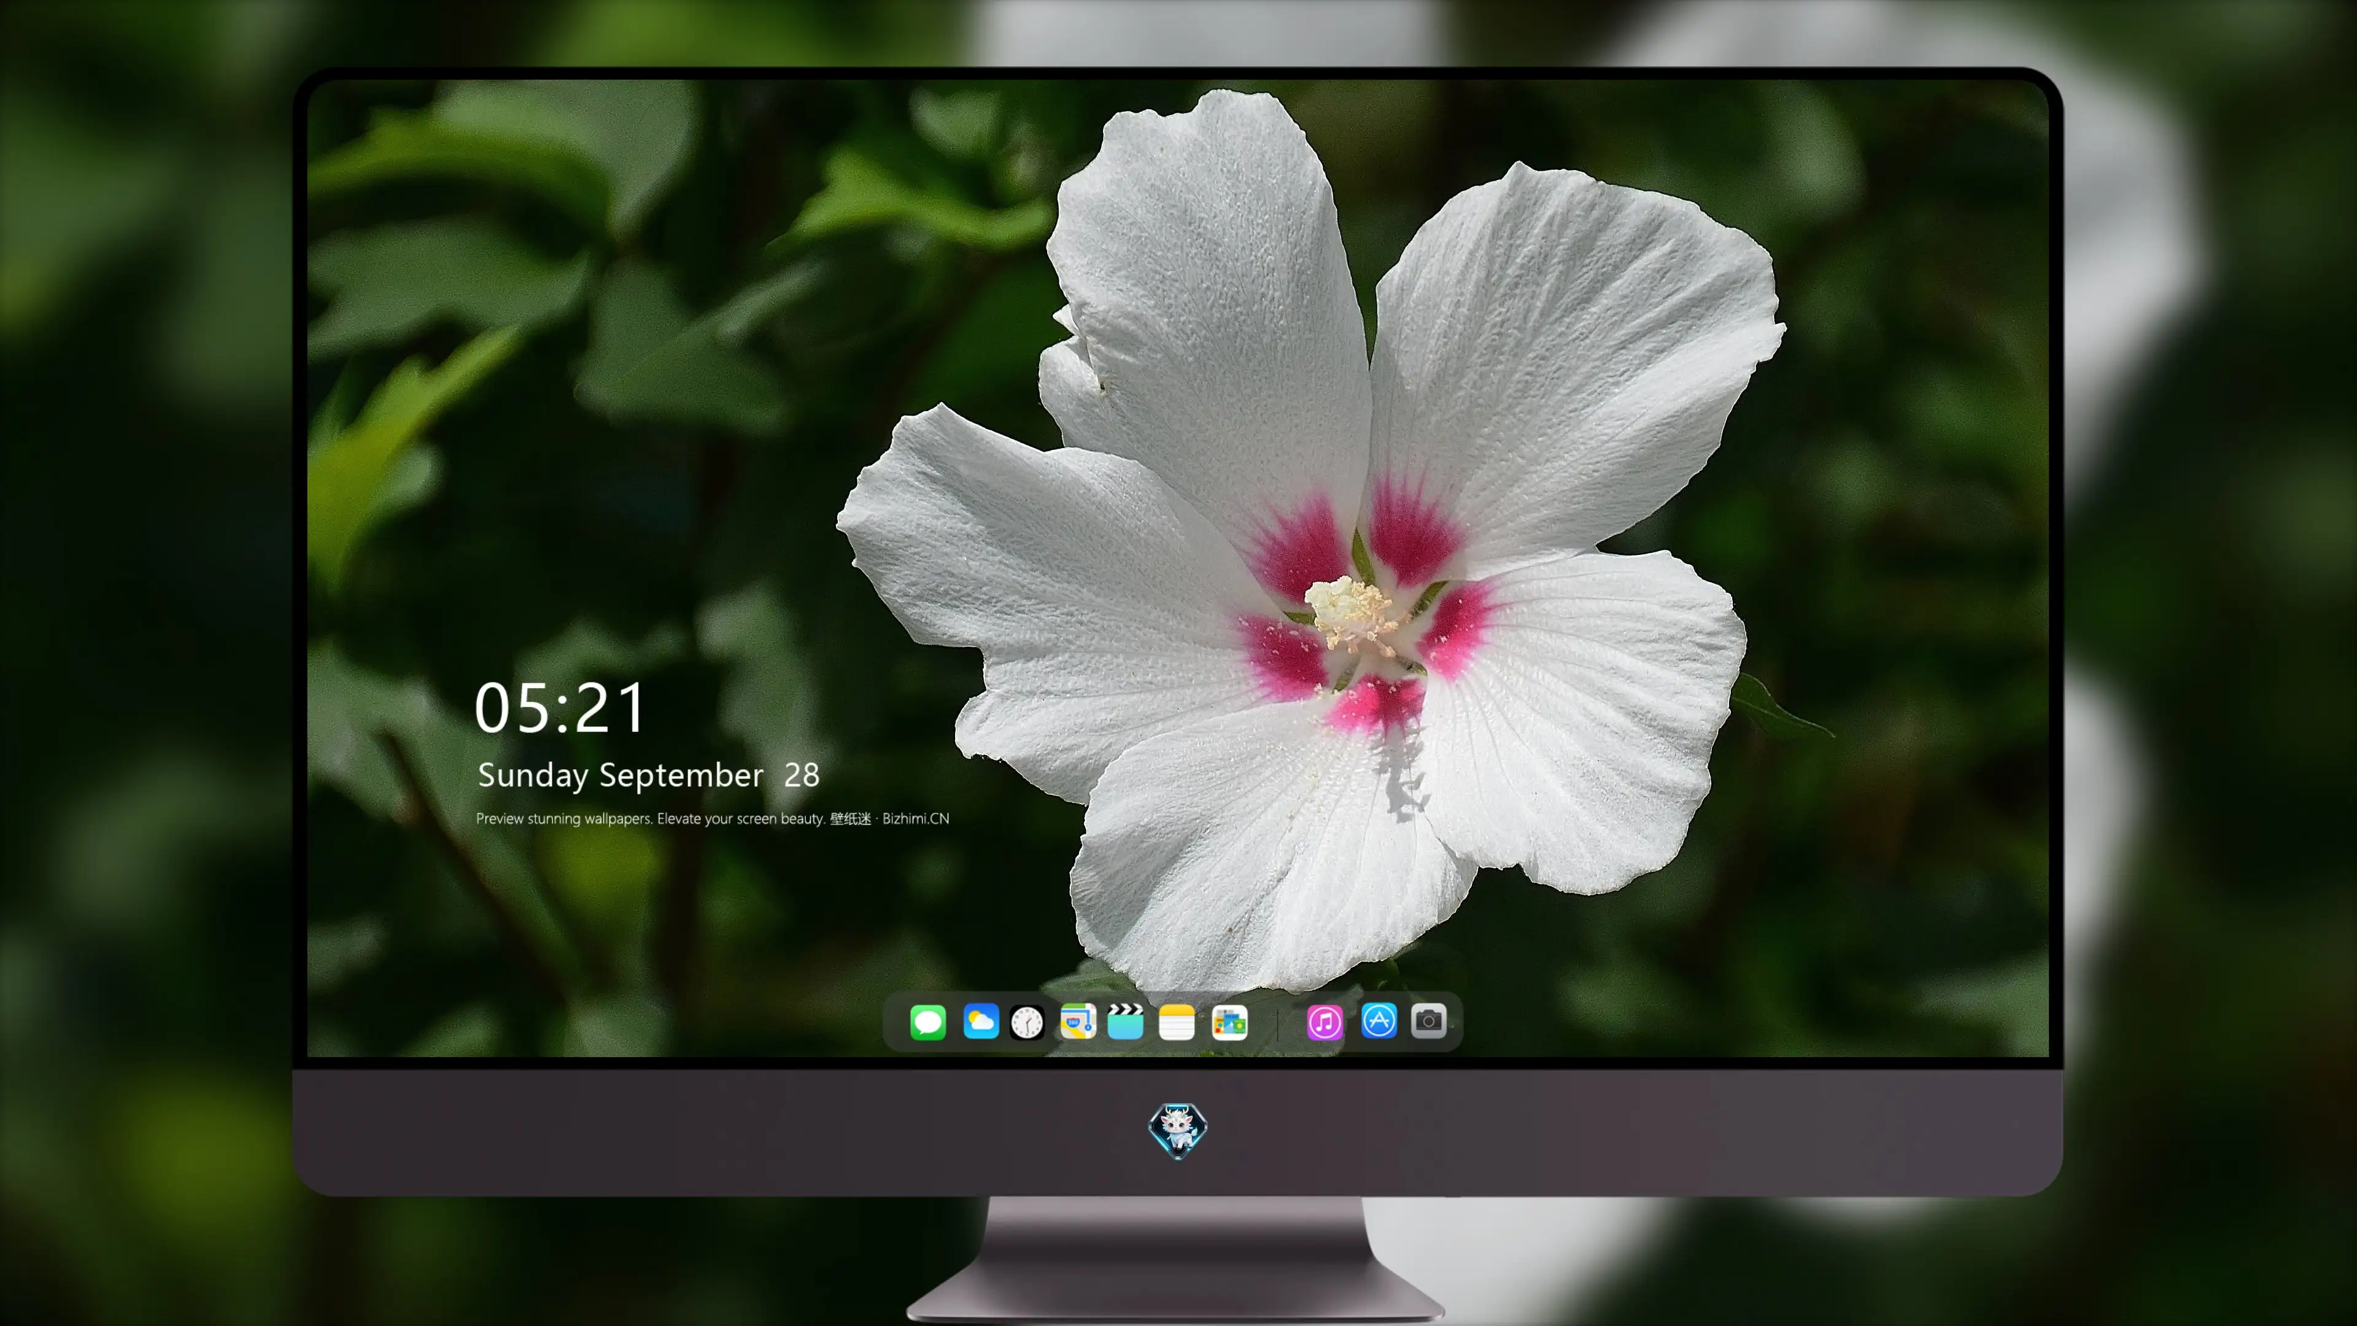Open the Maps app in the dock
Screen dimensions: 2357x1326
(x=1078, y=1022)
